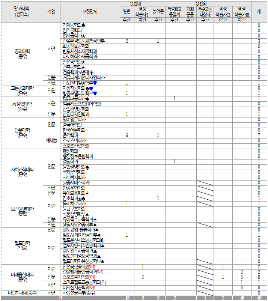Screen dimensions: 268x301
Task: Select the 계열 column header
Action: coord(51,12)
